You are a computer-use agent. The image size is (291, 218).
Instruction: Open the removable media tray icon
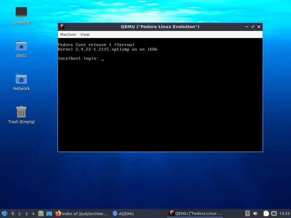pos(248,213)
